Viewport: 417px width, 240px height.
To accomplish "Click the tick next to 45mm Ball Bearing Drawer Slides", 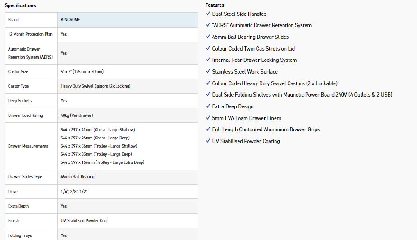I will pos(208,37).
